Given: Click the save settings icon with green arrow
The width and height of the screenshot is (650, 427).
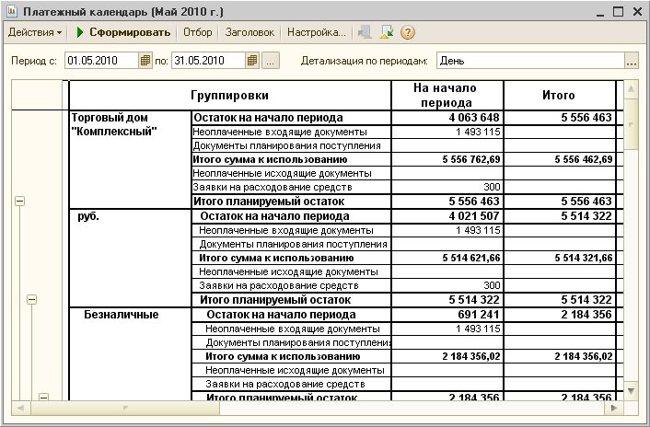Looking at the screenshot, I should [387, 32].
